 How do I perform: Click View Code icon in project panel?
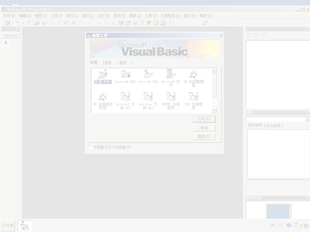249,36
